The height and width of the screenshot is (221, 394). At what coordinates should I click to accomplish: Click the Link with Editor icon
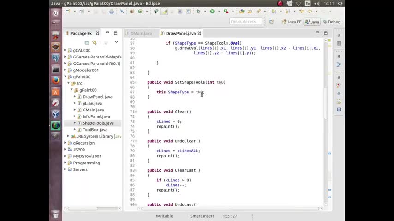click(x=95, y=42)
